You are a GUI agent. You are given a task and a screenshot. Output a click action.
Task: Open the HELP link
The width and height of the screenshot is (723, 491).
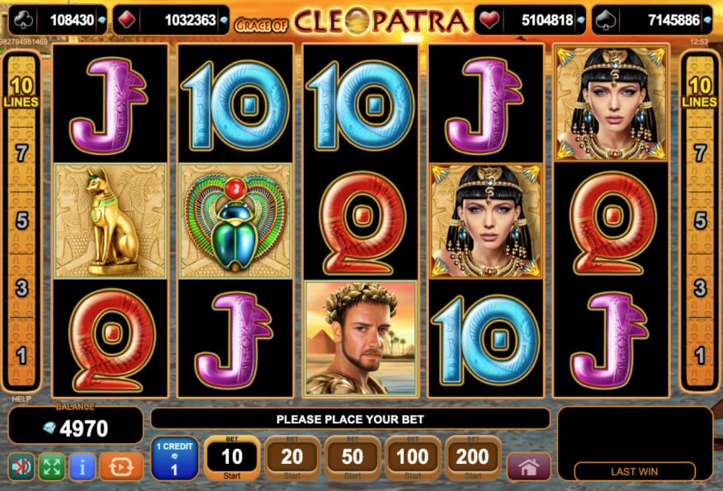(21, 399)
